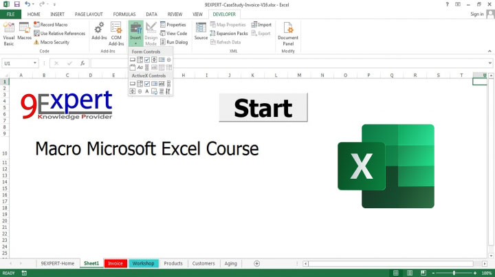The width and height of the screenshot is (495, 277).
Task: Adjust the zoom slider handle
Action: (x=454, y=273)
